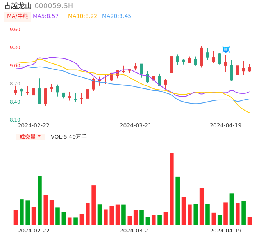268x236 pixels.
Task: Click the stock code 600059.SH
Action: [x=54, y=6]
